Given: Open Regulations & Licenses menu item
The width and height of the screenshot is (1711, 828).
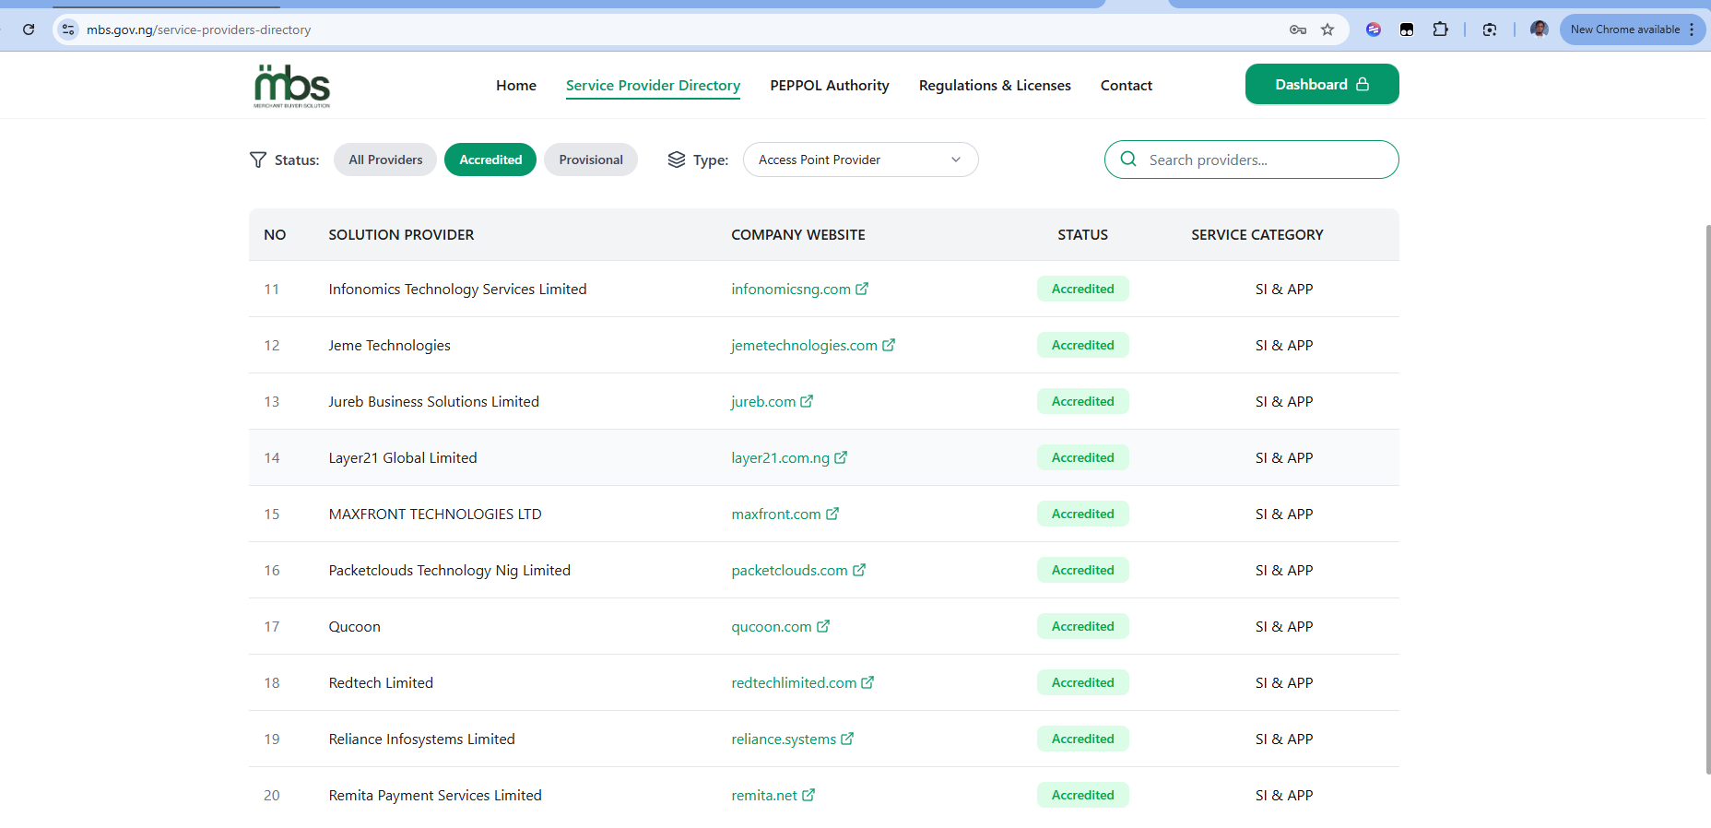Looking at the screenshot, I should click(x=995, y=85).
